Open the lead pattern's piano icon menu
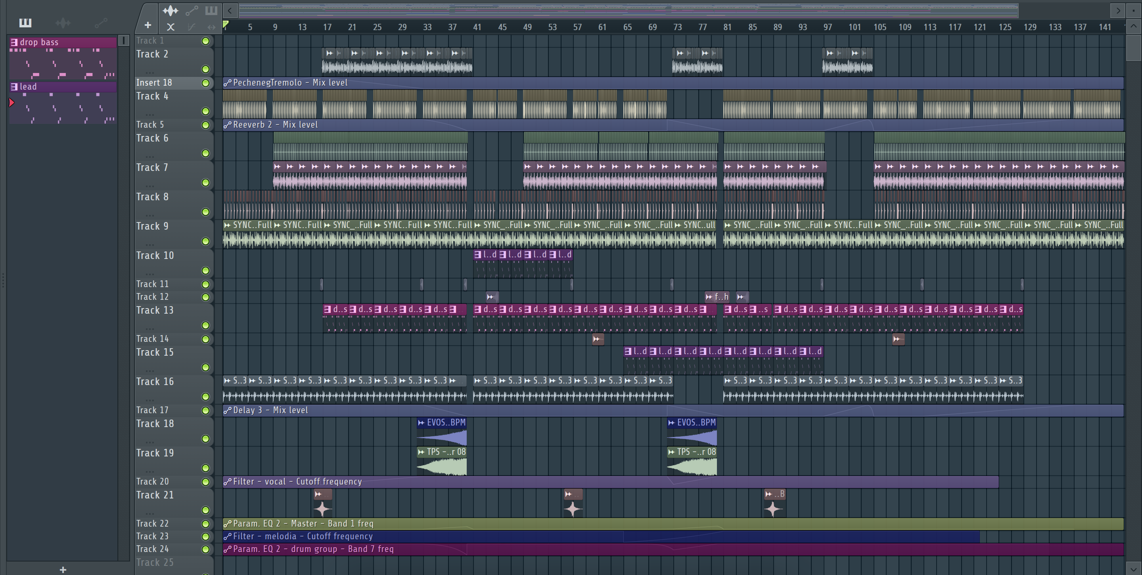 [x=14, y=86]
